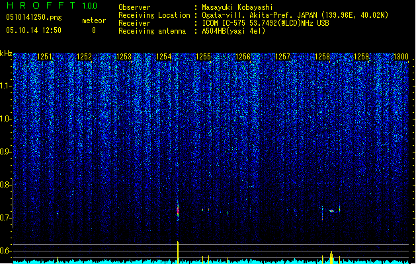This screenshot has width=416, height=264.
Task: Click the bright meteor echo blob after 1258
Action: [x=331, y=211]
